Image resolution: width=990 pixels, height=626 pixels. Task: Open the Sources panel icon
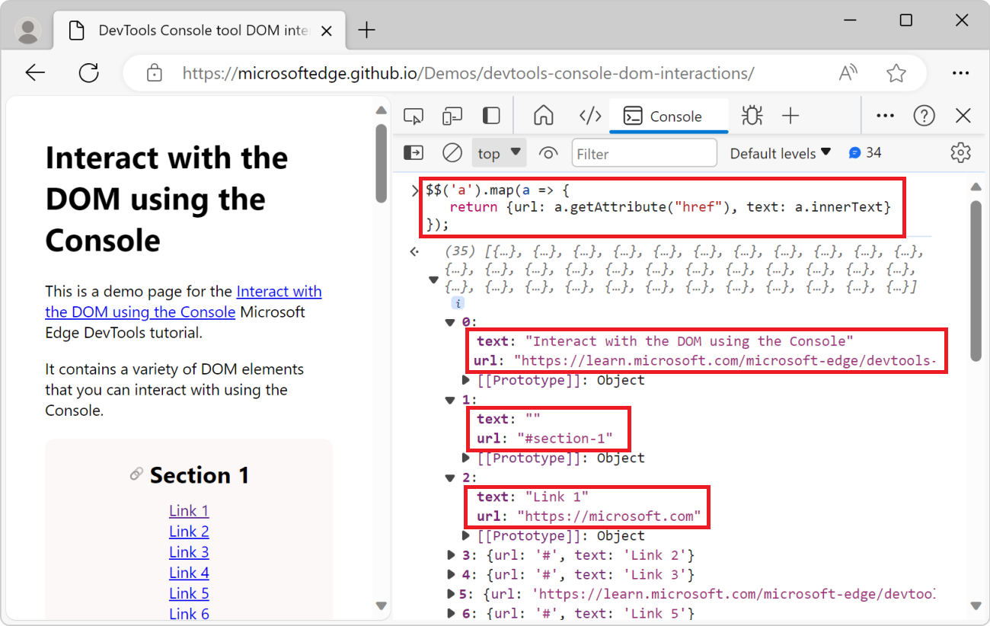tap(589, 115)
